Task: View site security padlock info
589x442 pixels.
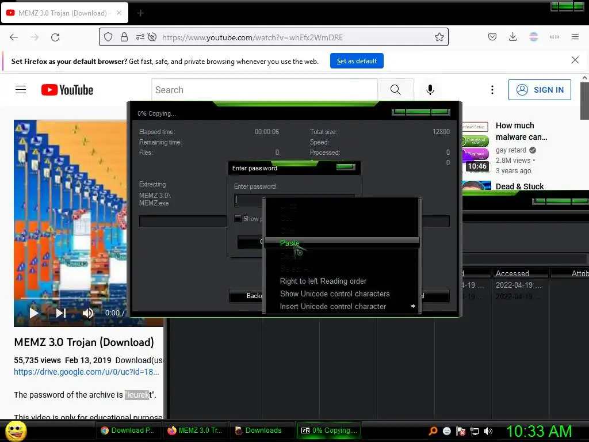Action: click(x=124, y=37)
